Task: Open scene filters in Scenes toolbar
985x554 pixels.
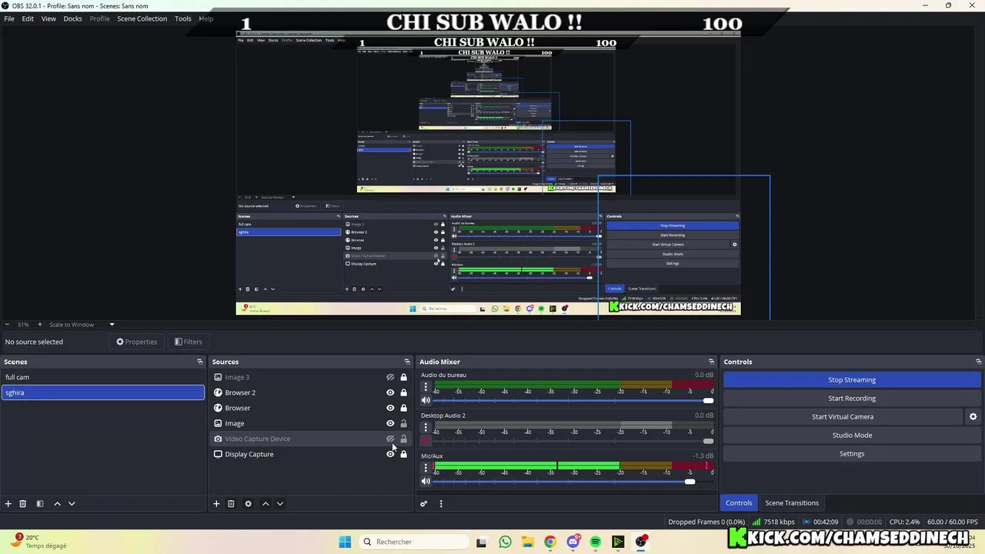Action: (x=40, y=504)
